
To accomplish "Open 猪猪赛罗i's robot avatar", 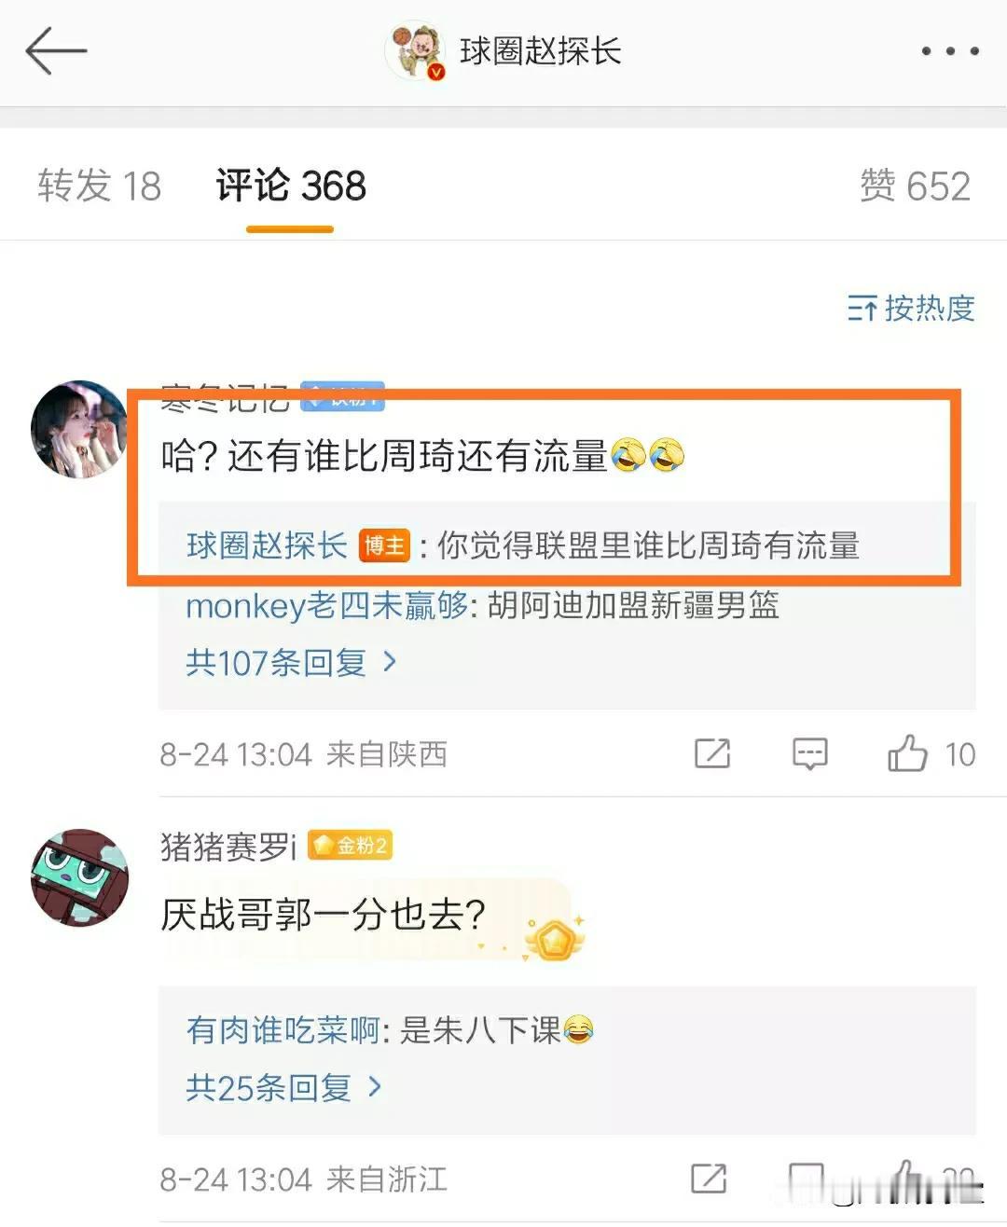I will pyautogui.click(x=79, y=877).
